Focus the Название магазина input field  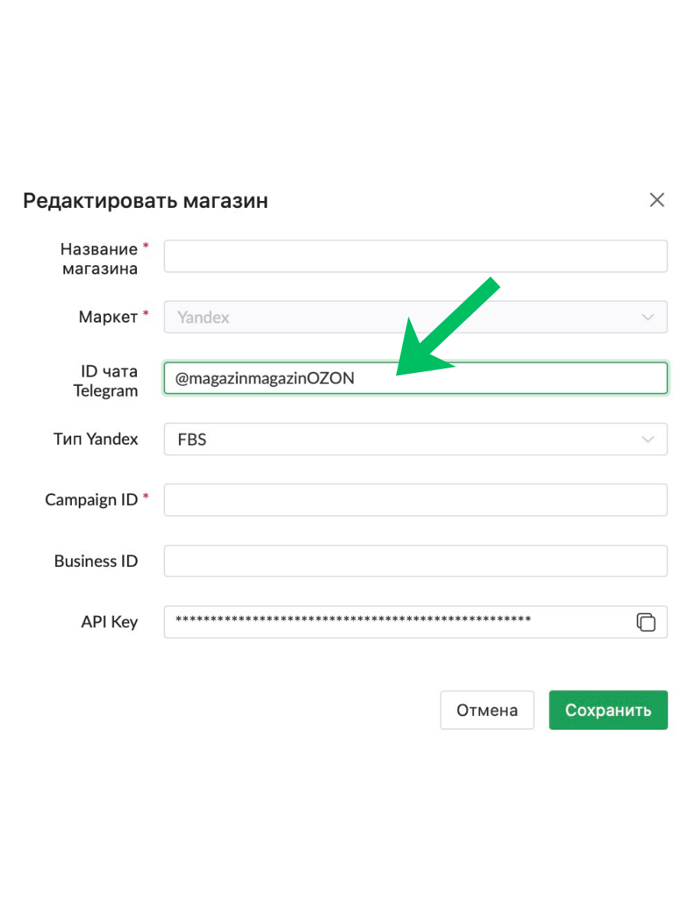[x=415, y=257]
